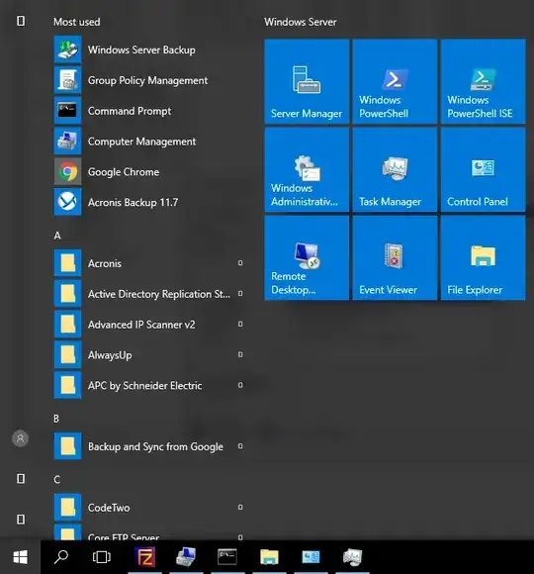The width and height of the screenshot is (534, 574).
Task: Launch the Task Manager tile
Action: coord(395,169)
